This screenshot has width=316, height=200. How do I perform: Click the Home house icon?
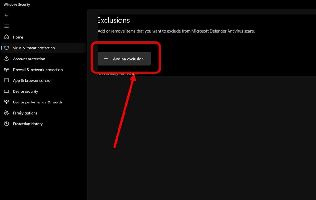[x=6, y=37]
